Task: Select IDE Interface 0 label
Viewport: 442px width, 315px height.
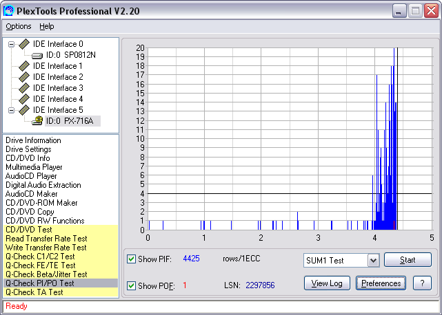Action: [58, 44]
